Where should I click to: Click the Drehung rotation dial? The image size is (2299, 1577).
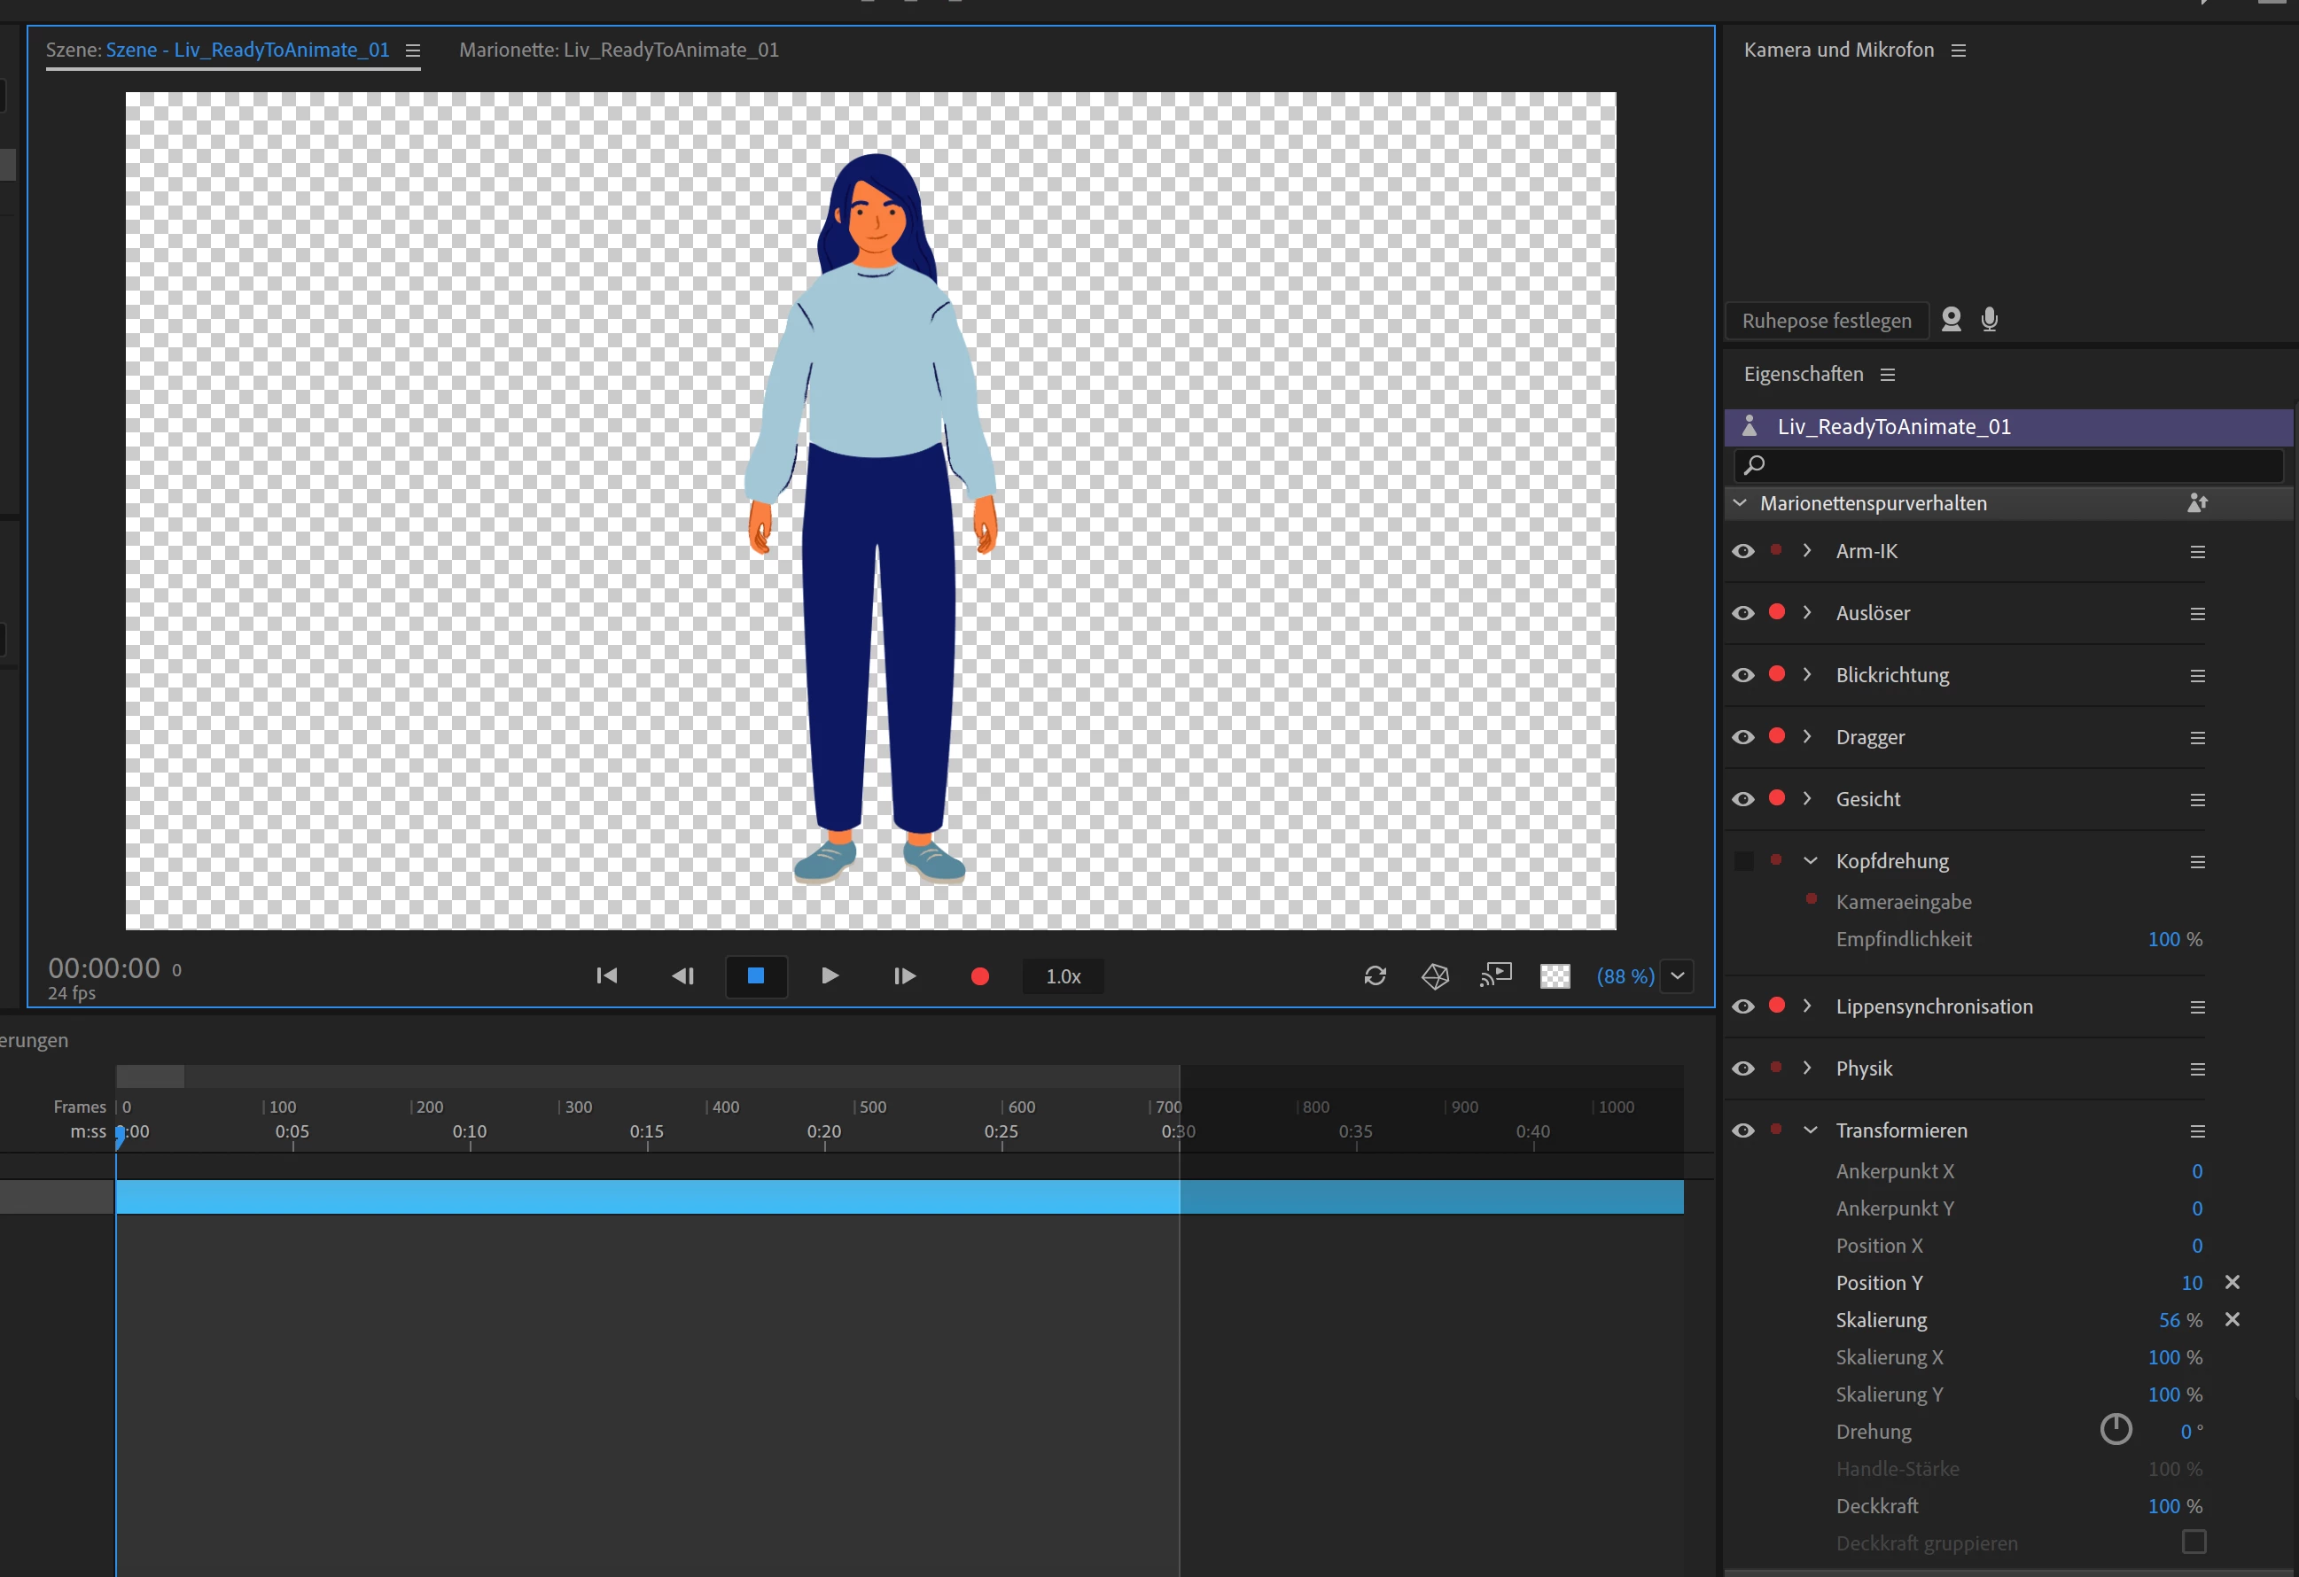2115,1430
